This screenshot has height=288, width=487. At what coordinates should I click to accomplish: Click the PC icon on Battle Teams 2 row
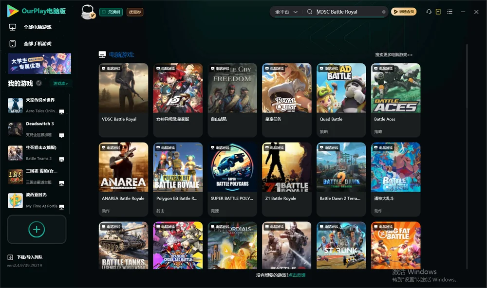[x=61, y=160]
